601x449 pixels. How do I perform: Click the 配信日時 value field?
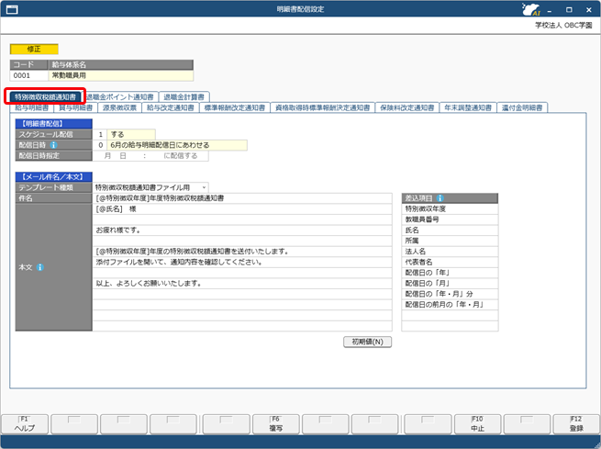(170, 145)
